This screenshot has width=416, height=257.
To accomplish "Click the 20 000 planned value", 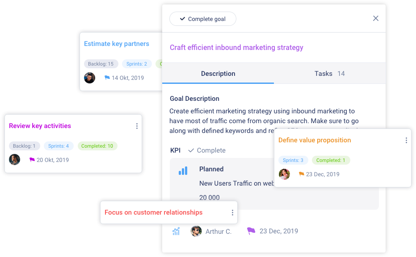I will point(210,198).
